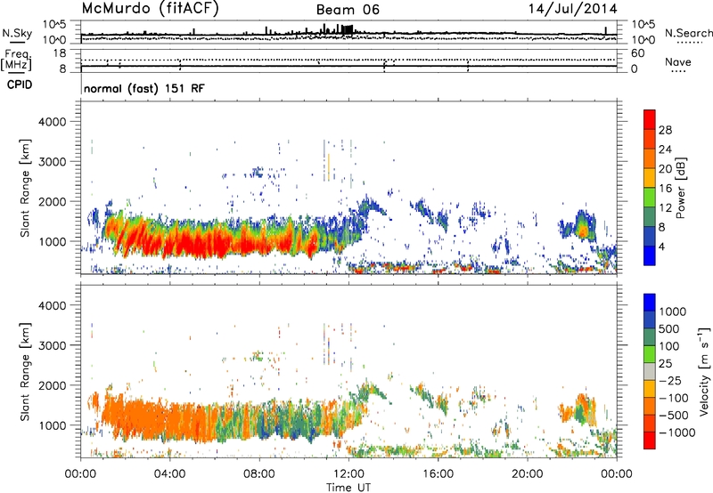Click the title text 'McMurdo (fitACF)'

[x=150, y=9]
